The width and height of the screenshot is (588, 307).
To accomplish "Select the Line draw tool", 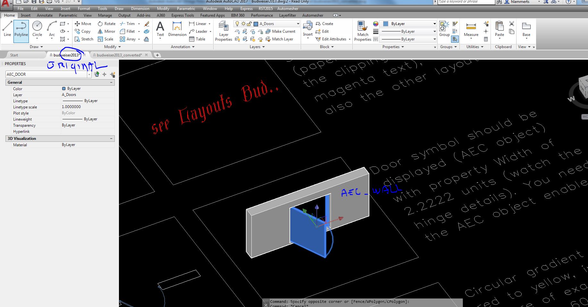I will (x=7, y=30).
